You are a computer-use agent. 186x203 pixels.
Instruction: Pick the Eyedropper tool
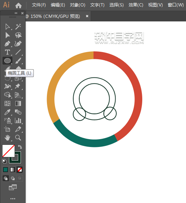pos(7,112)
